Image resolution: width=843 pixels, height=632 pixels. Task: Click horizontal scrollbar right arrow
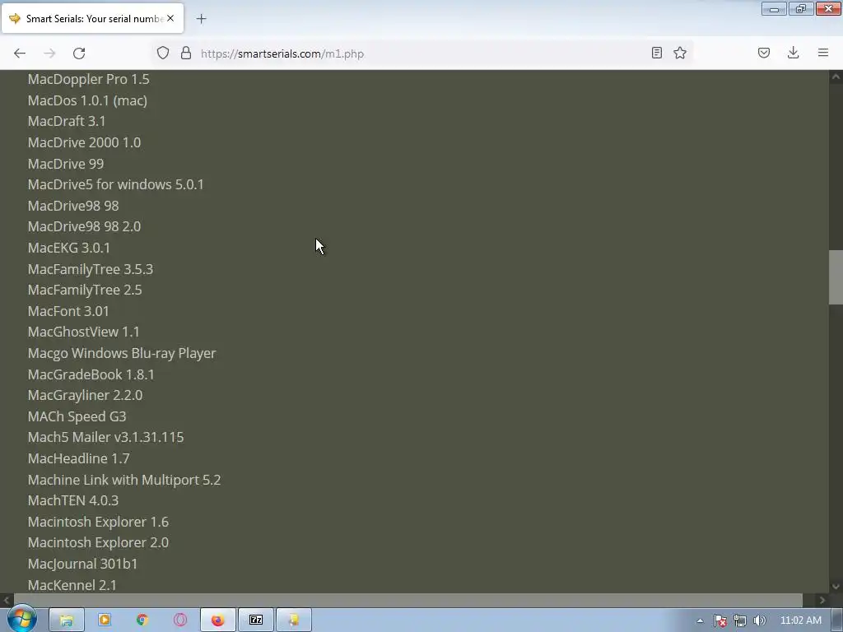coord(822,600)
